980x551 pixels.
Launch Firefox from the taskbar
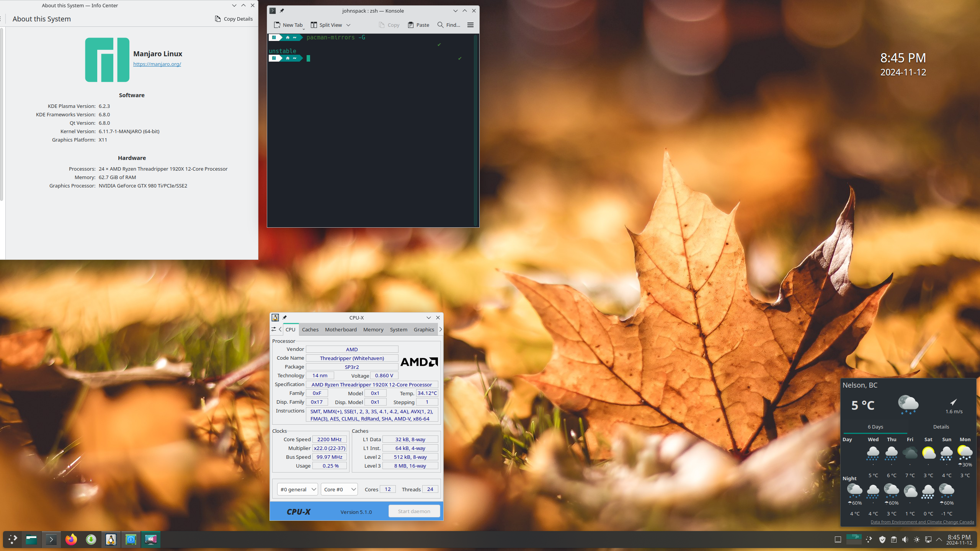[71, 540]
